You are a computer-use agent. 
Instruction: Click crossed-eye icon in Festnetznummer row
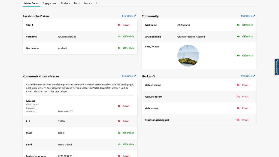119,156
